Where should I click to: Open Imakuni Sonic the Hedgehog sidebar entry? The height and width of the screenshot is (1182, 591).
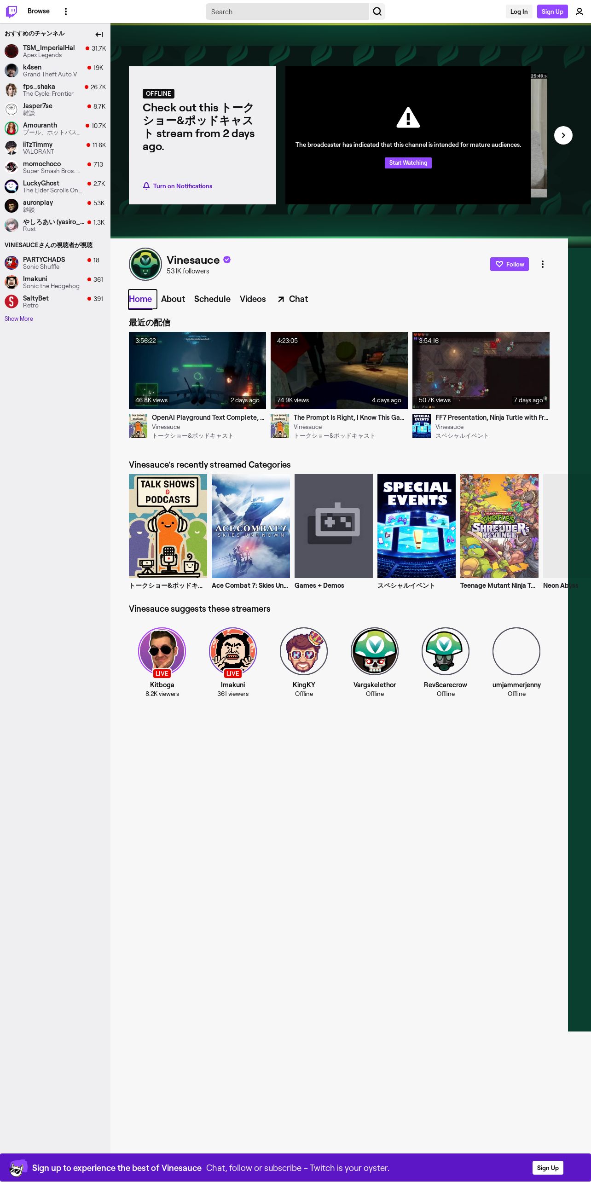point(55,282)
